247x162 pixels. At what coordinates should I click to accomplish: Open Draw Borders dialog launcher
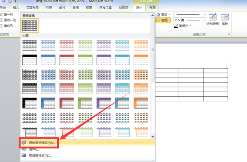[229, 34]
